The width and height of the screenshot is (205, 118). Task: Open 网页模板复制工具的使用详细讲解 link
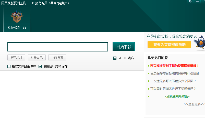coord(174,66)
